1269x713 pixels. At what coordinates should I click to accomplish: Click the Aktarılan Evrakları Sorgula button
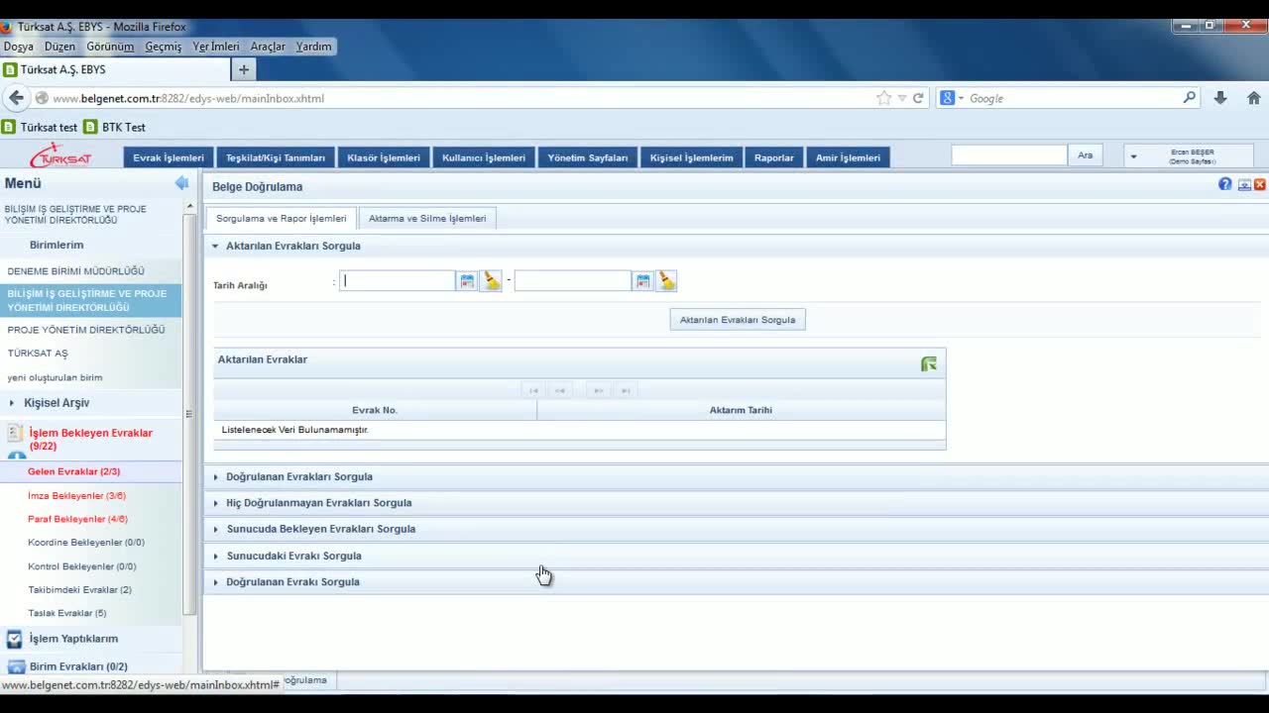pos(738,320)
